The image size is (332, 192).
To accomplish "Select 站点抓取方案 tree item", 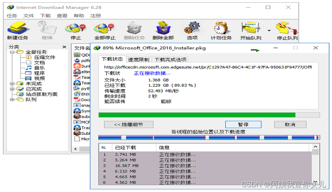I will [41, 94].
